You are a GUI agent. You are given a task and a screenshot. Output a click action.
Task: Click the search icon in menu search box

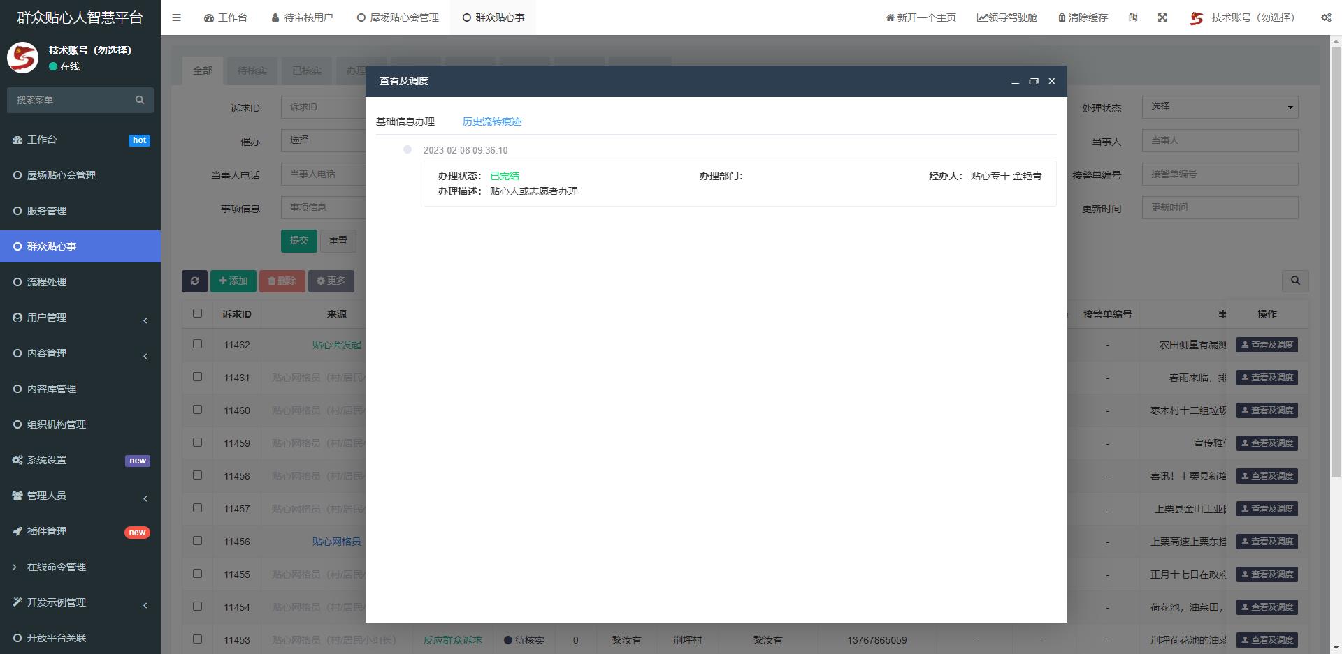[x=140, y=100]
